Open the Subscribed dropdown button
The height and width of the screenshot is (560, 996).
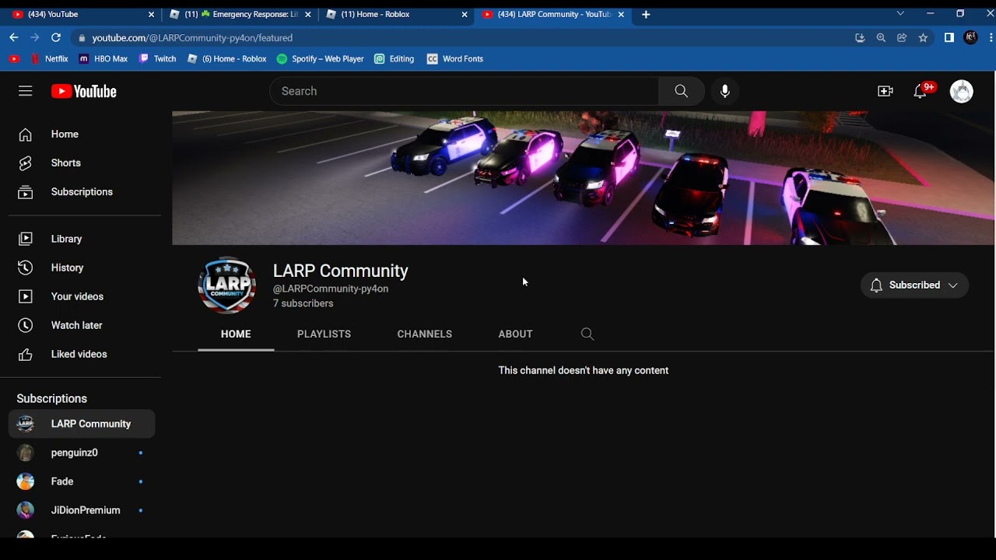pos(914,285)
